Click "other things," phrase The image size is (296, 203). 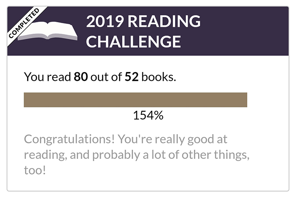[x=215, y=155]
